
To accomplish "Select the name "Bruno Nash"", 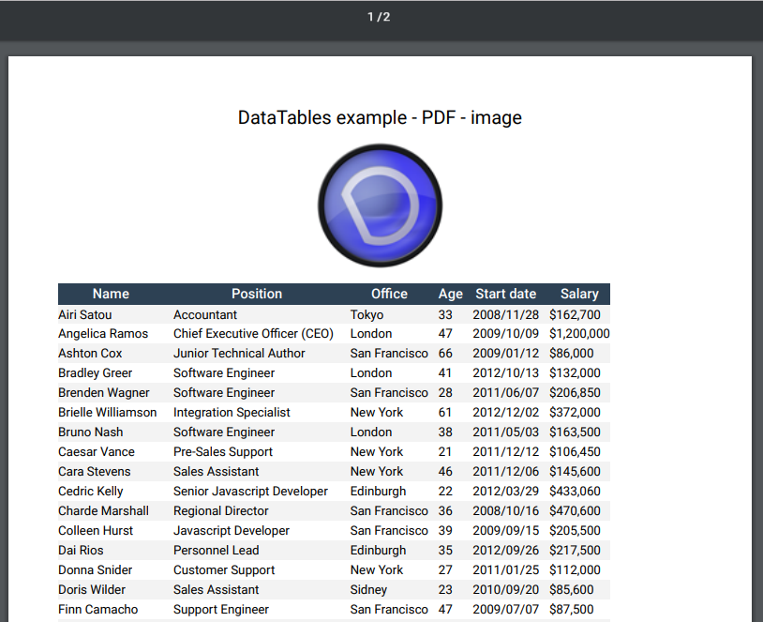I will click(x=91, y=432).
